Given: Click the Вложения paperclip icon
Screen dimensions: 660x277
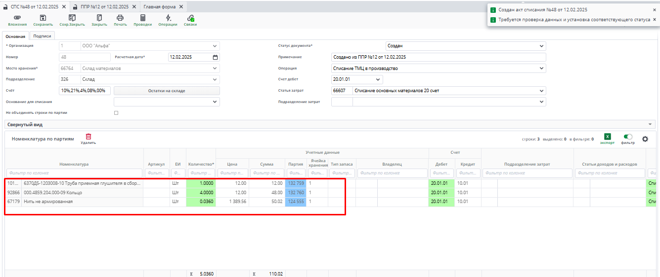Looking at the screenshot, I should pyautogui.click(x=17, y=18).
